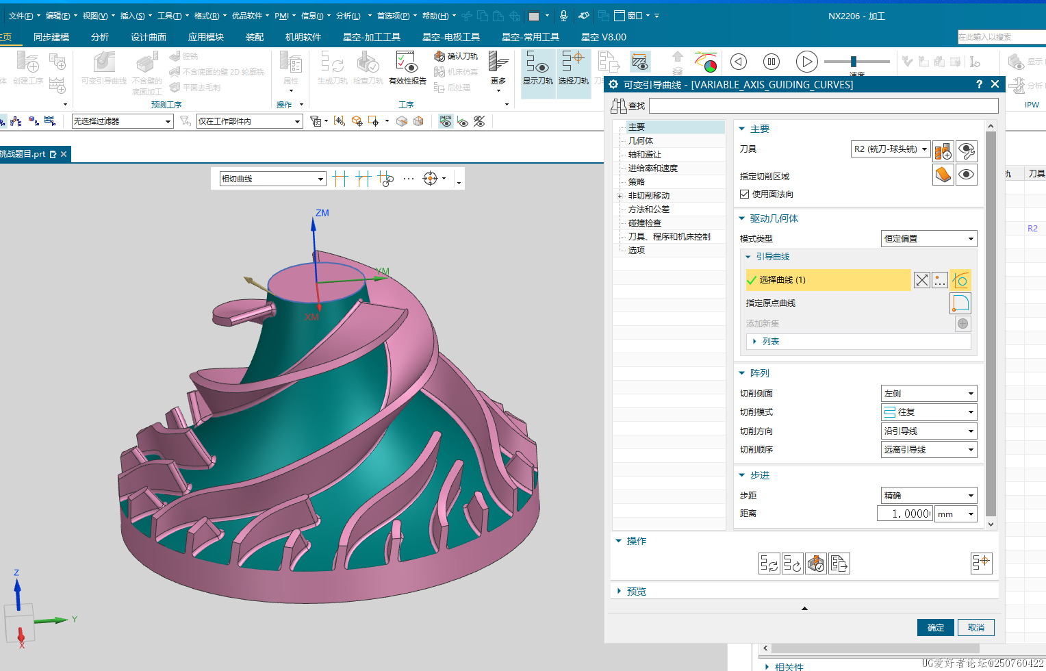Click the point dialog icon beside 选择曲线

[940, 280]
